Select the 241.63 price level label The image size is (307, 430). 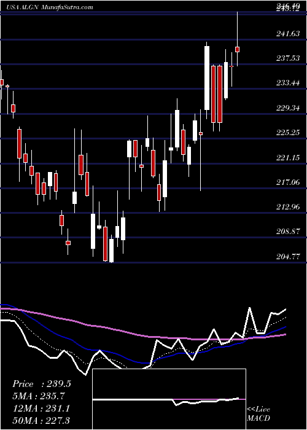pyautogui.click(x=288, y=34)
